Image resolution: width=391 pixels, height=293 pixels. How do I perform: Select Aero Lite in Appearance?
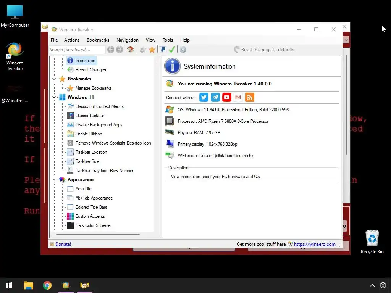point(84,189)
